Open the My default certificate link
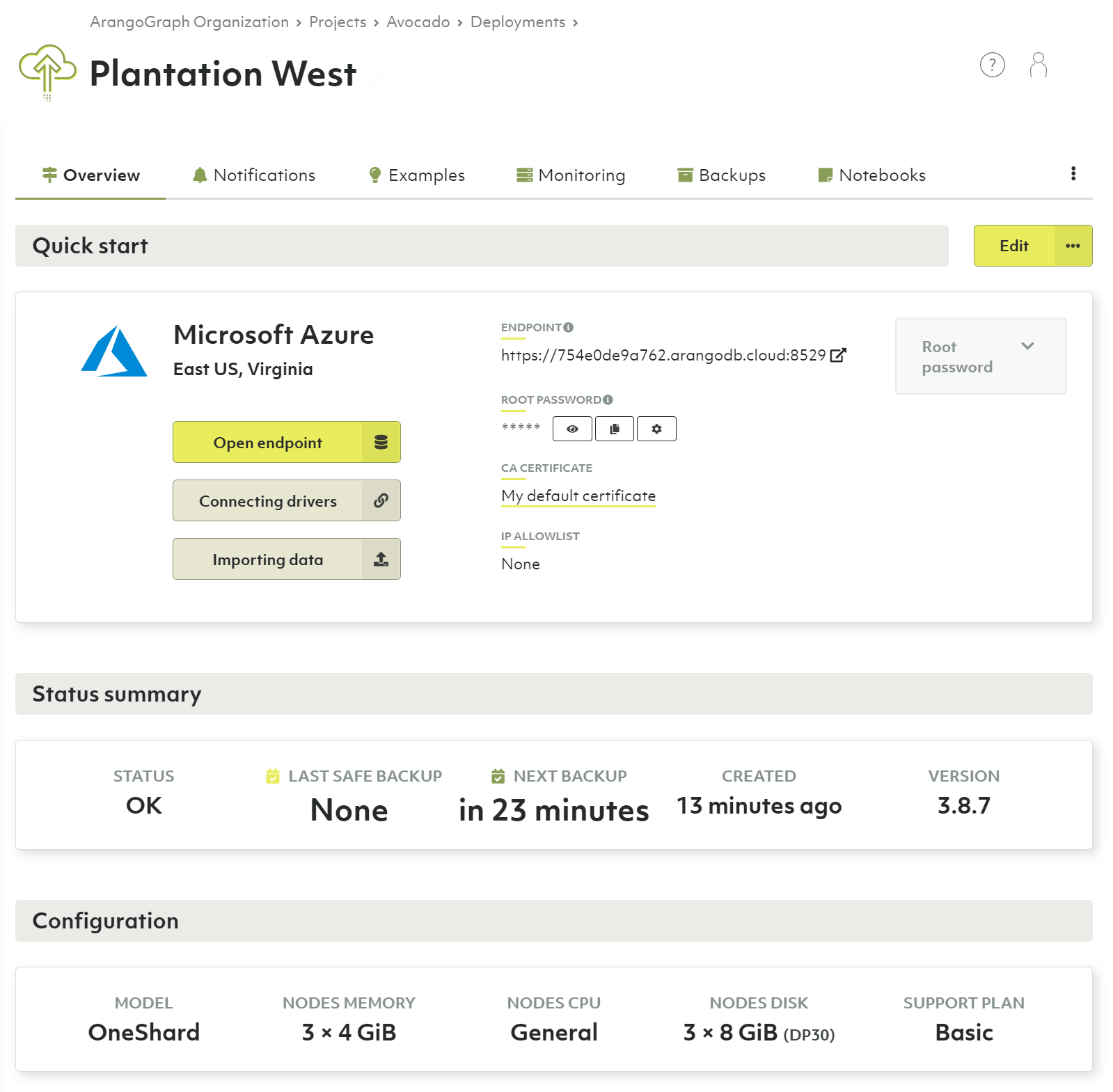 (x=578, y=496)
